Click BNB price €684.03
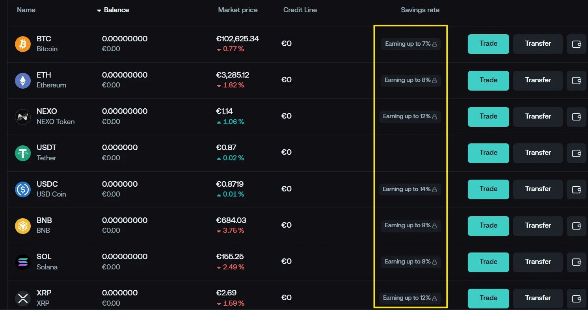 pos(231,220)
